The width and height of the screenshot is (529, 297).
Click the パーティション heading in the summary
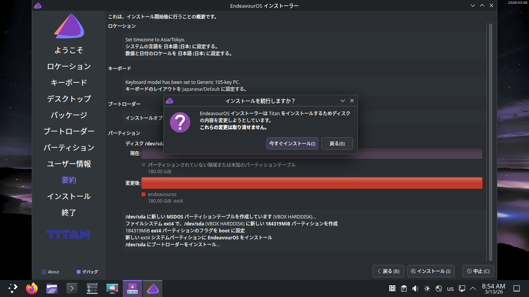pyautogui.click(x=124, y=133)
